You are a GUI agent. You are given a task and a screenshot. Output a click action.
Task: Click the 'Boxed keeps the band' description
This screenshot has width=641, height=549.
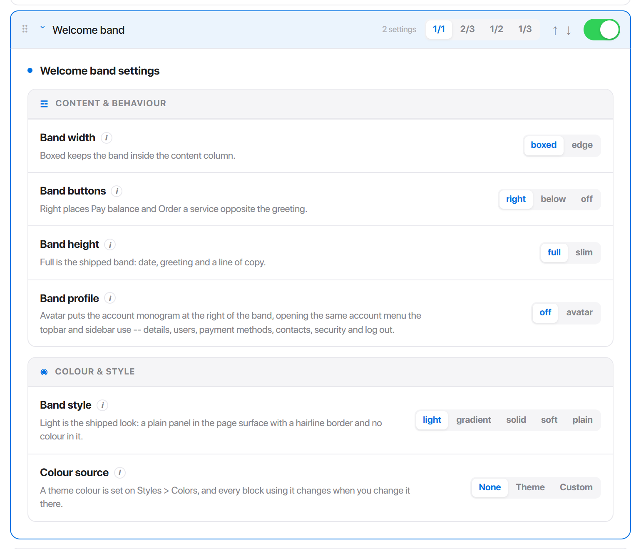click(138, 156)
